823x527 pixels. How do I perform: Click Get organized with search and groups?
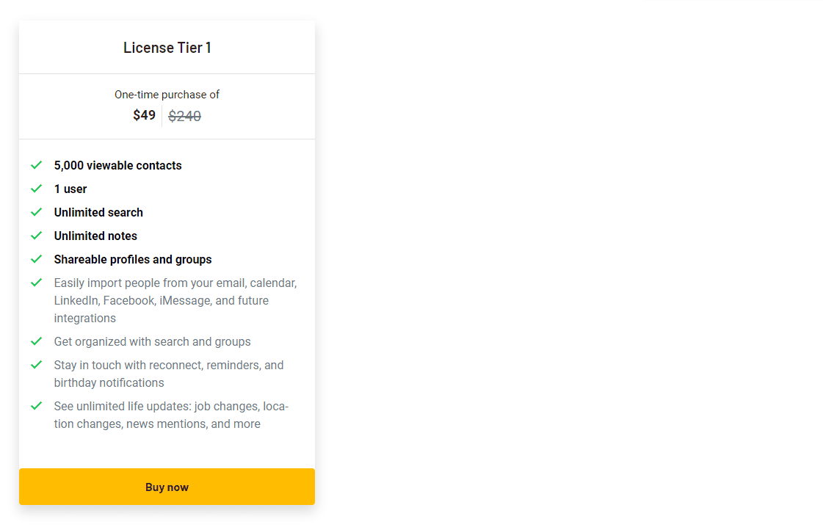[x=152, y=342]
